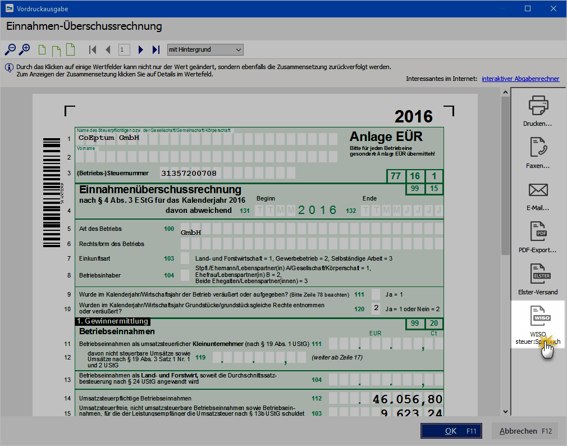Click the Ende date field 132
Viewport: 567px width, 446px height.
point(402,211)
